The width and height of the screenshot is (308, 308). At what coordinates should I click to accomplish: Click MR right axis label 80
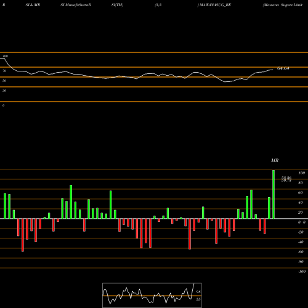point(301,183)
